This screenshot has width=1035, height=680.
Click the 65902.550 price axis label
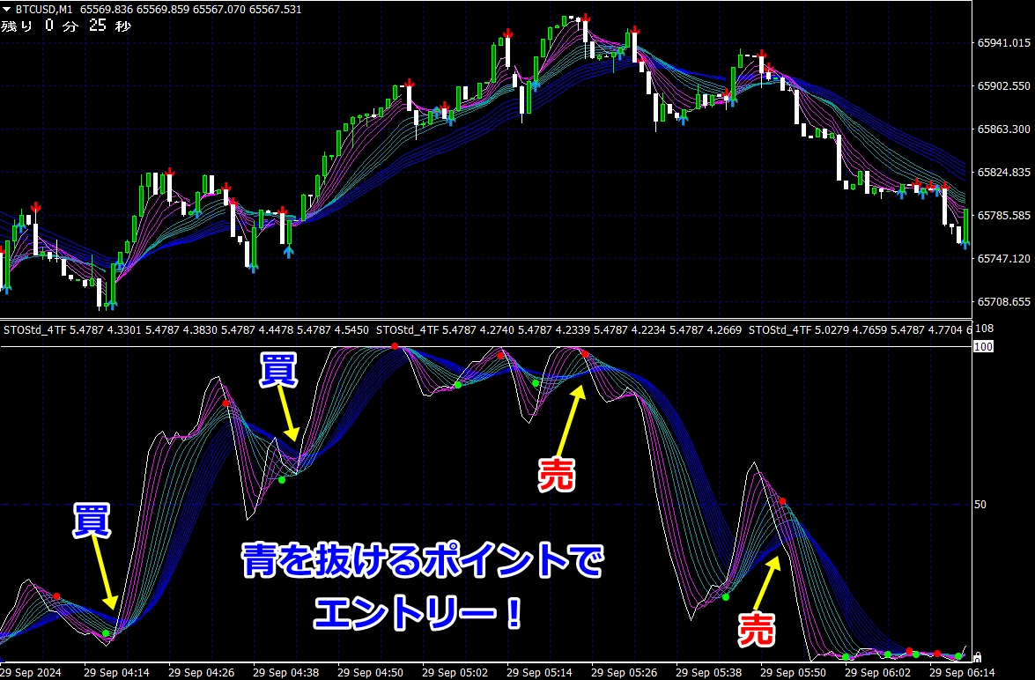tap(1003, 85)
